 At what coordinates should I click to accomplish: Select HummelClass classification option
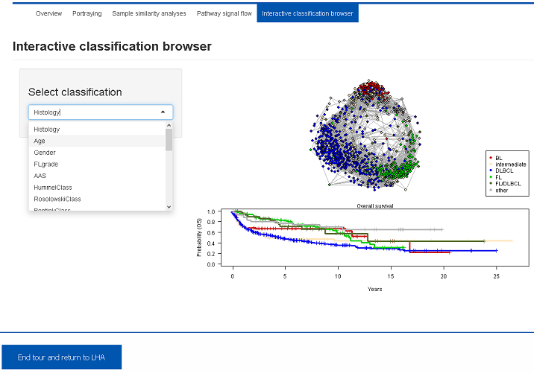tap(53, 187)
